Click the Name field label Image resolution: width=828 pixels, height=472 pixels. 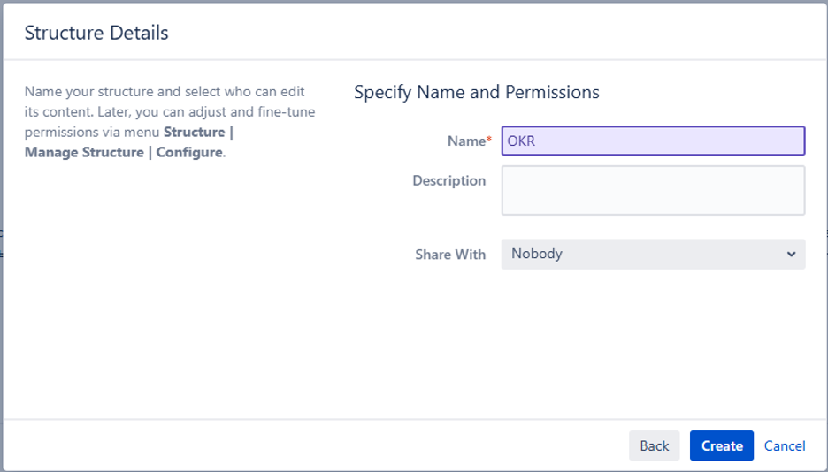point(466,141)
